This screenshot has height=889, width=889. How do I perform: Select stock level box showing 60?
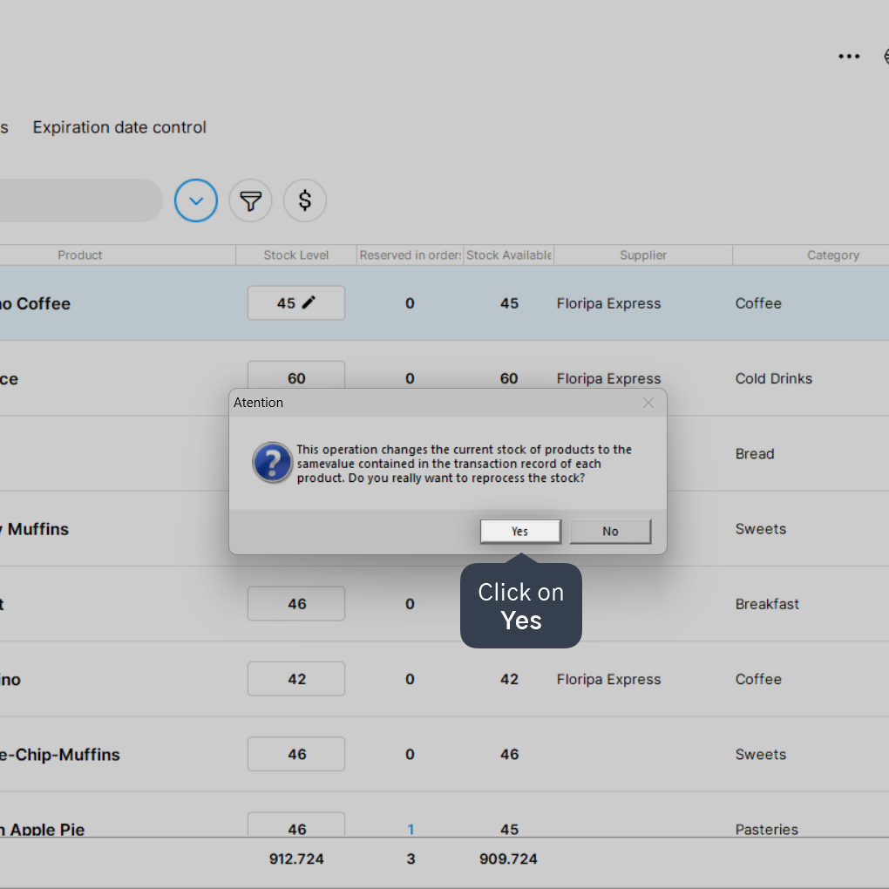click(x=296, y=376)
